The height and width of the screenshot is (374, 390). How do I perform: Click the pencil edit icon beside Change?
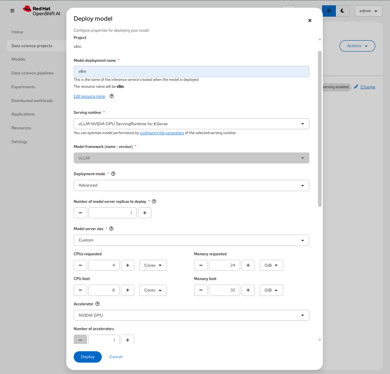point(356,87)
